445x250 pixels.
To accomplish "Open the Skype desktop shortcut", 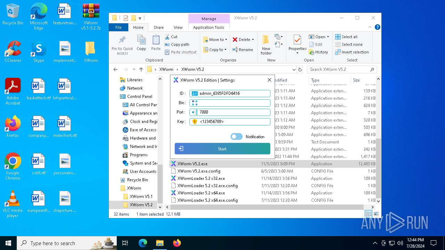I will 39,52.
